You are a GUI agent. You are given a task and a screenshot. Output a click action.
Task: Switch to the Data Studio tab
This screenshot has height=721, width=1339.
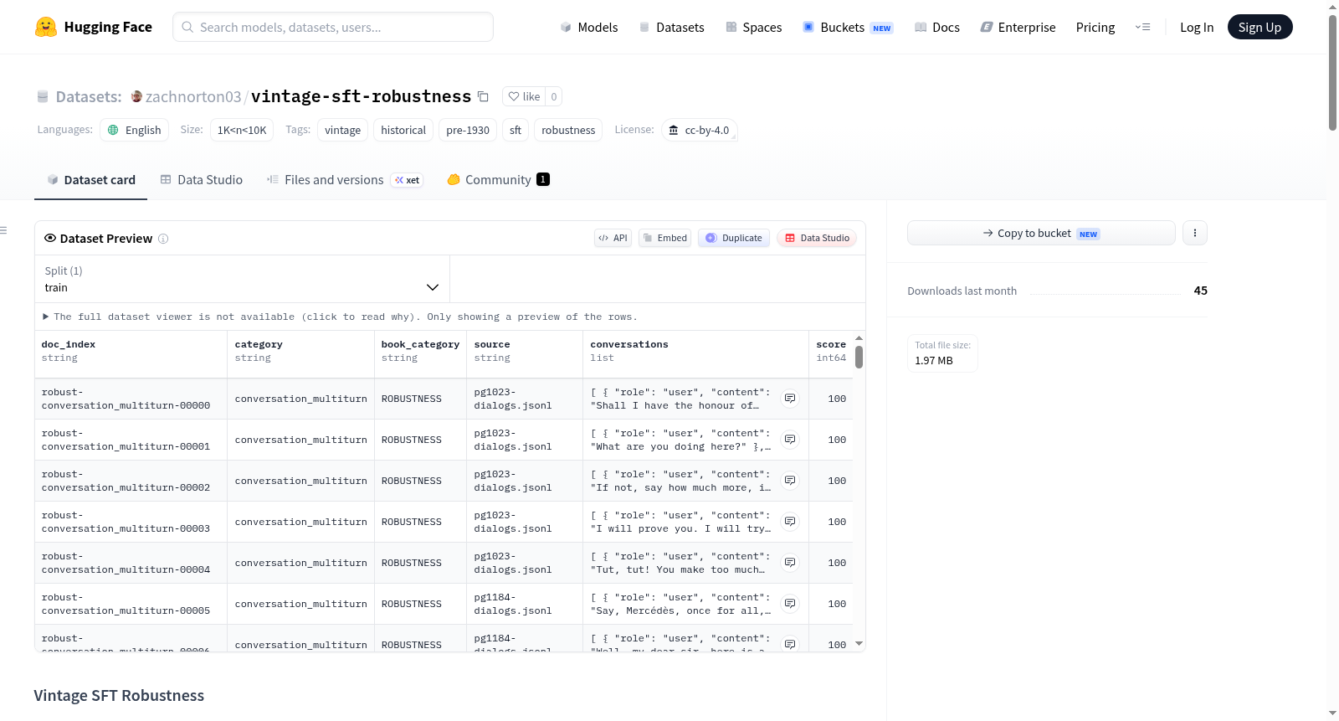point(202,179)
